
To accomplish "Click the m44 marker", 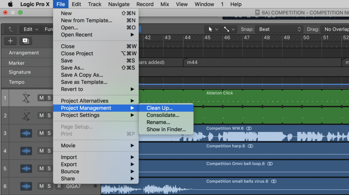I will click(192, 63).
